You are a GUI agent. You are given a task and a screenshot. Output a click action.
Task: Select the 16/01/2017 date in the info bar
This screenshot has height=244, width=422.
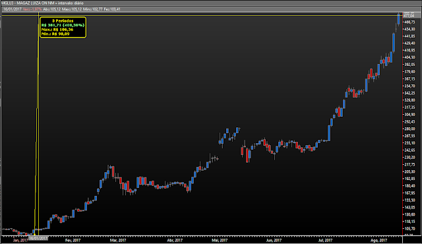tap(13, 9)
